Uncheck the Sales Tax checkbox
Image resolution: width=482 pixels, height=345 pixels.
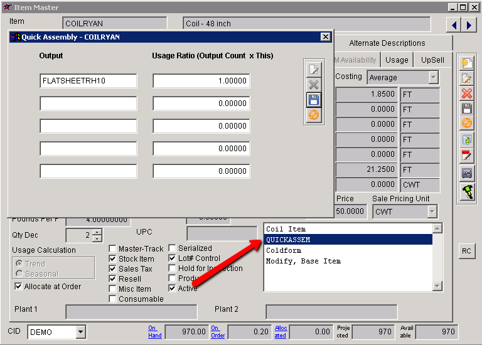pyautogui.click(x=113, y=268)
